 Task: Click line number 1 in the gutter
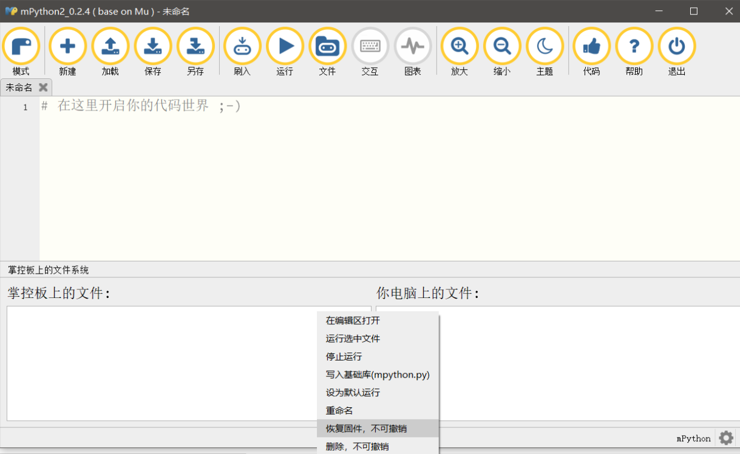(25, 107)
